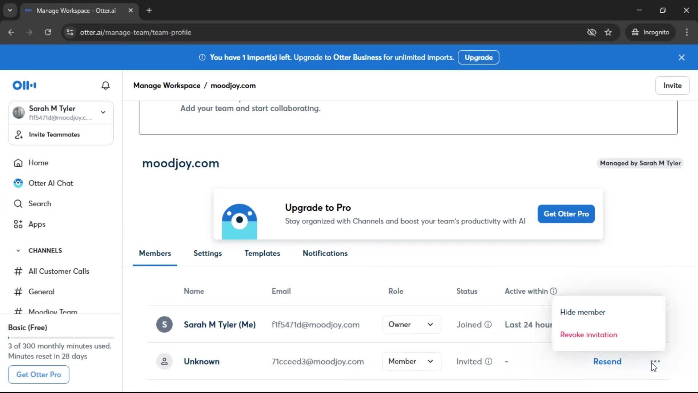Click the Search magnifier icon
The height and width of the screenshot is (393, 698).
click(18, 204)
